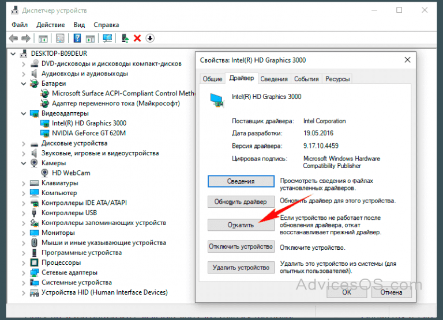Click the action pane toggle icon
The width and height of the screenshot is (443, 320).
(91, 39)
